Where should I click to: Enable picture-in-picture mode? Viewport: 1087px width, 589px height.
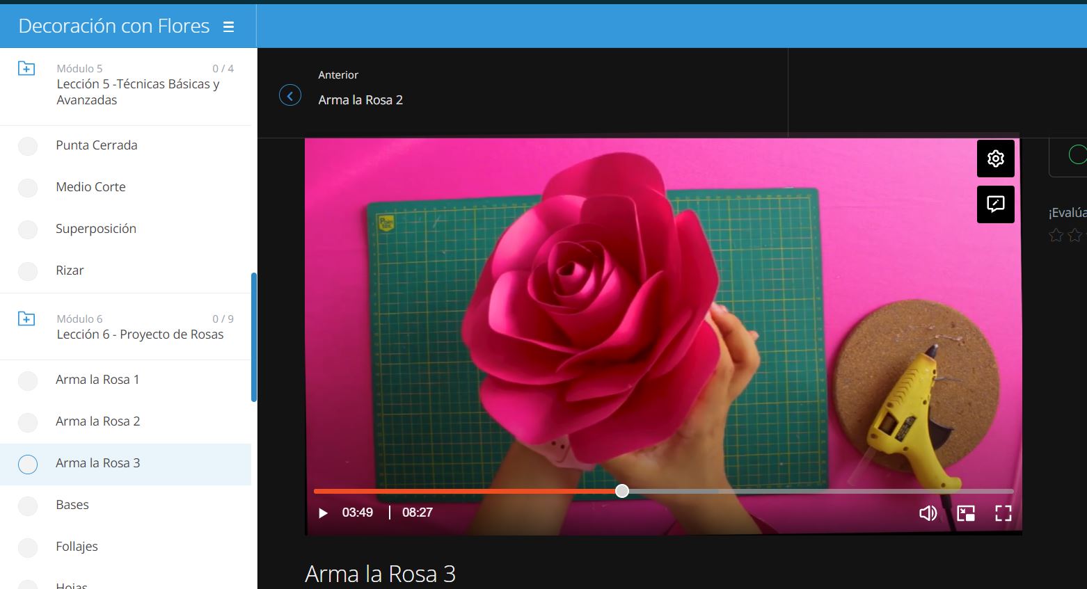click(x=966, y=513)
